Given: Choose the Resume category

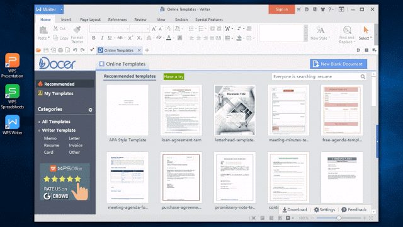Looking at the screenshot, I should click(x=52, y=145).
